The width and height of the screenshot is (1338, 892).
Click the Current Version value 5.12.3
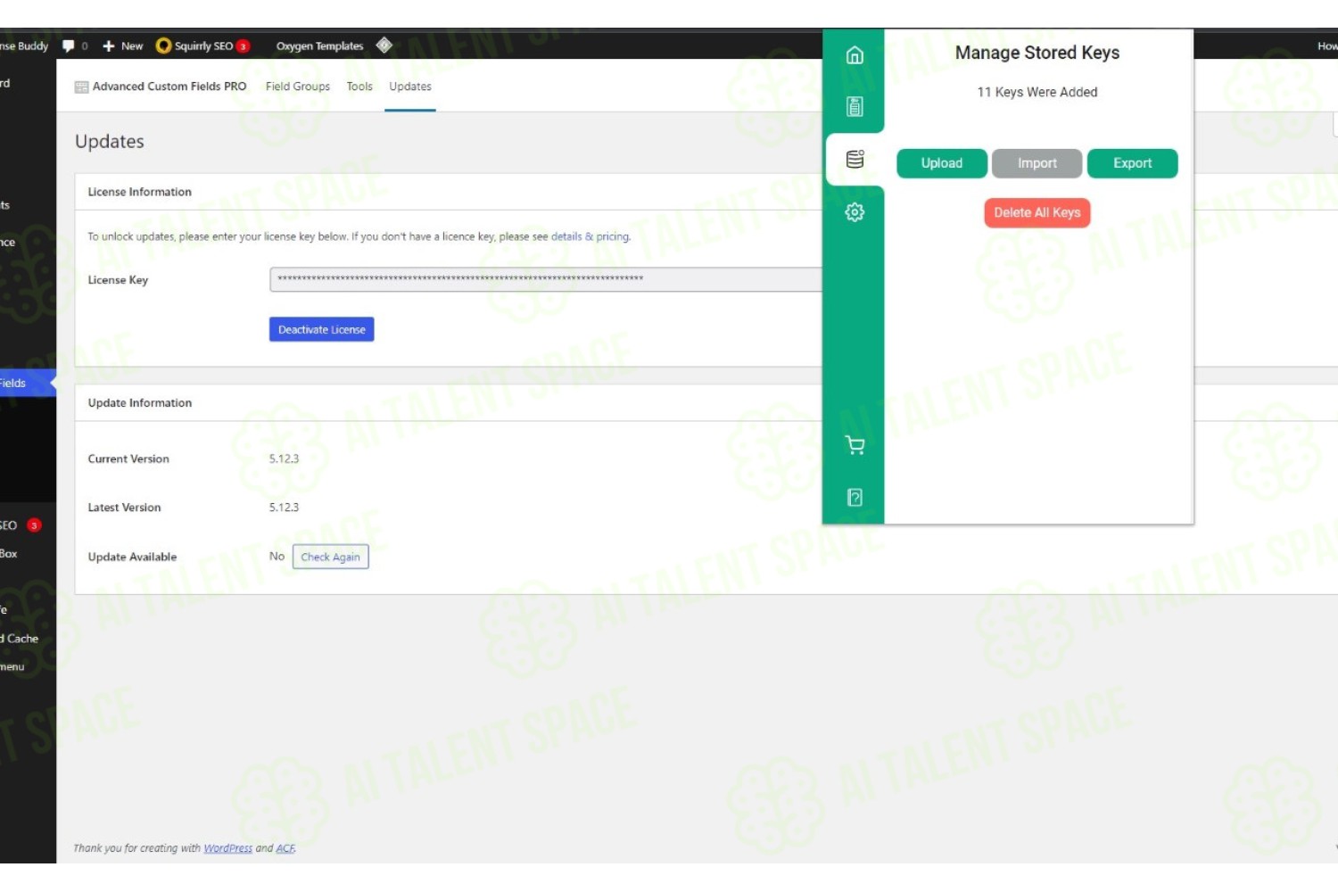click(285, 458)
